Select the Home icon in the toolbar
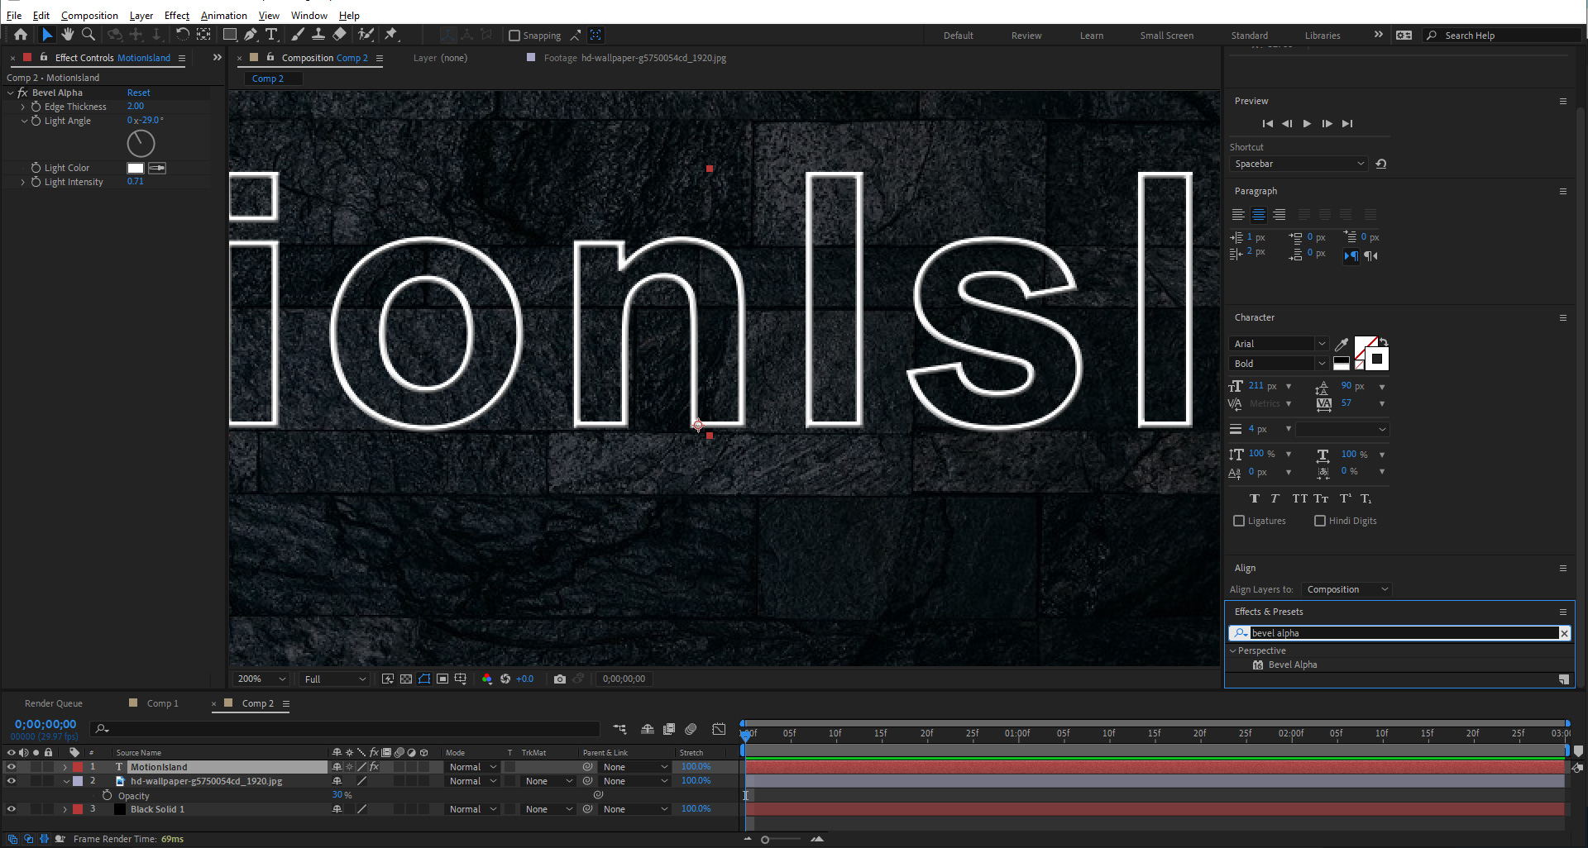This screenshot has width=1588, height=848. [21, 35]
